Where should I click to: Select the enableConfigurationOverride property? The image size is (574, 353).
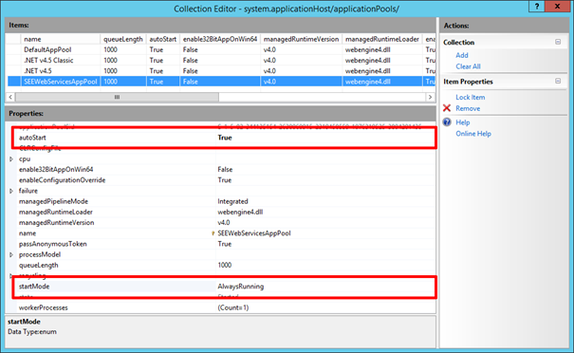(62, 180)
